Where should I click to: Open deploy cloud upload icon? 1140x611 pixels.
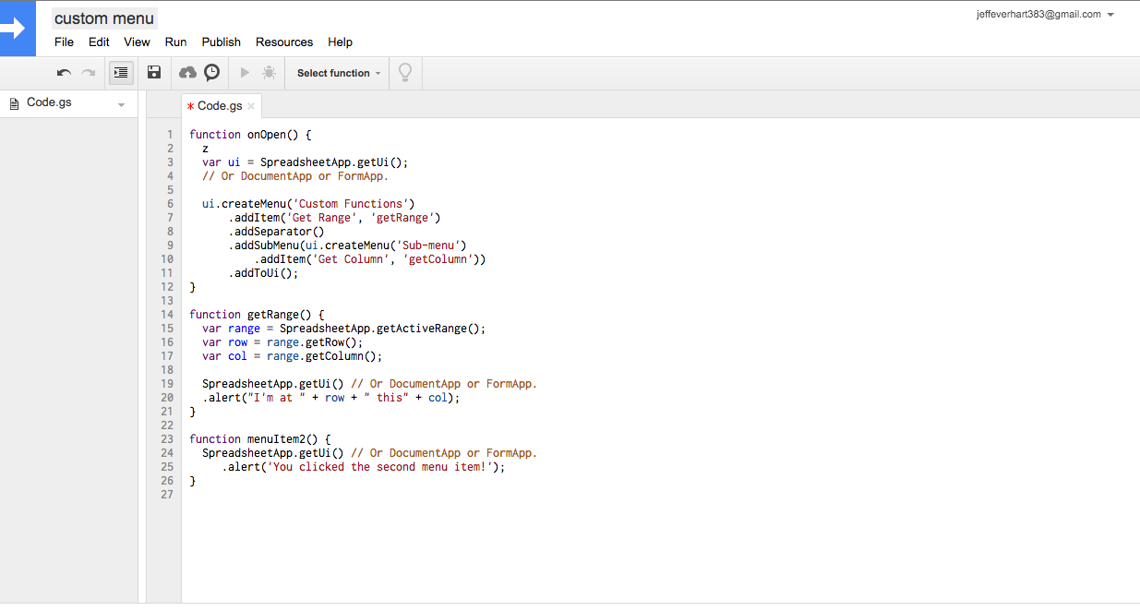click(188, 73)
